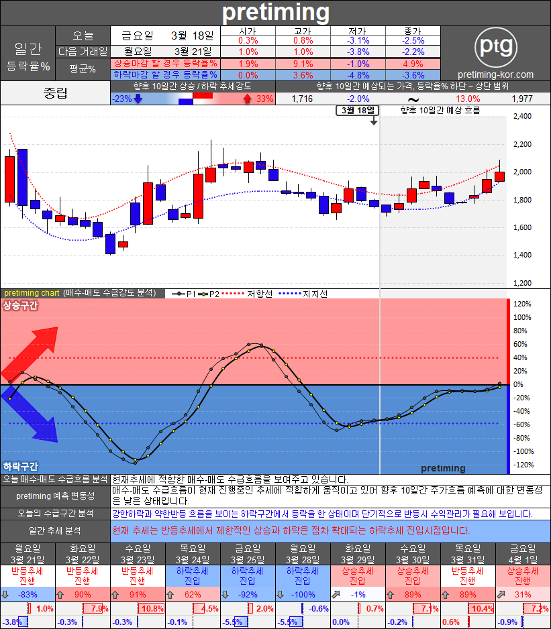Click the 일간 추세 분석 label
This screenshot has width=551, height=629.
pos(56,530)
